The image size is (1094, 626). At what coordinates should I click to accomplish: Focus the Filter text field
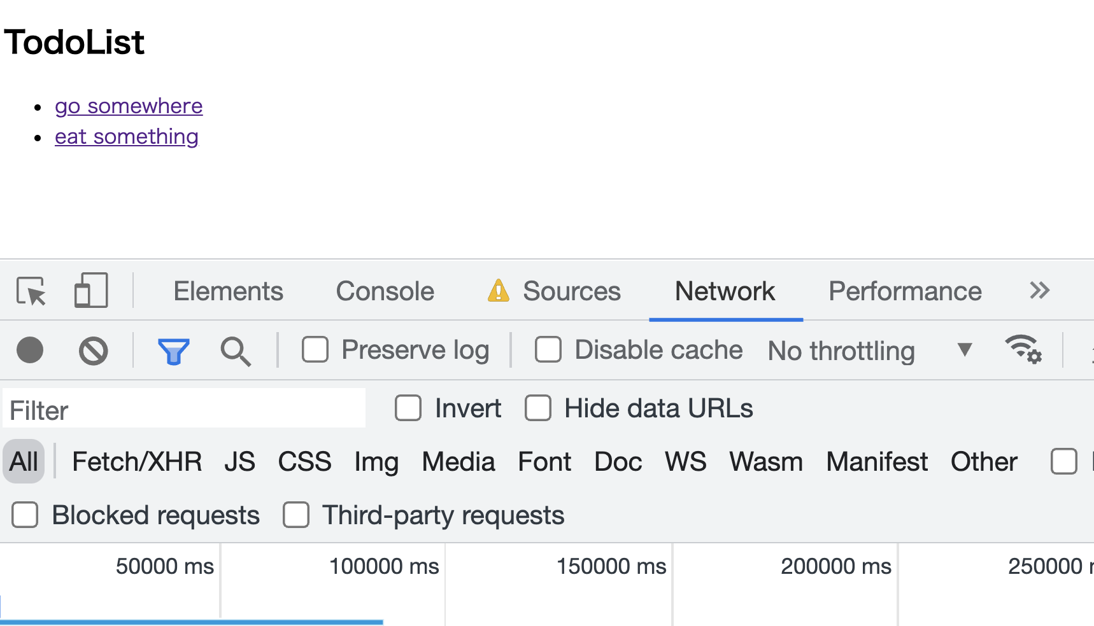[x=185, y=410]
